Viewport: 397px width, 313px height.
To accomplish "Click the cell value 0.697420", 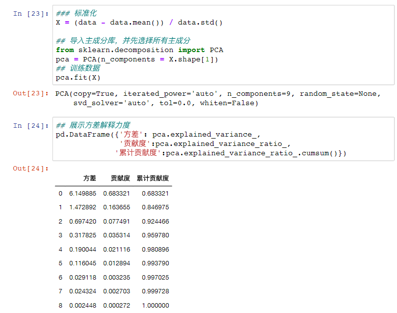I will (x=83, y=222).
